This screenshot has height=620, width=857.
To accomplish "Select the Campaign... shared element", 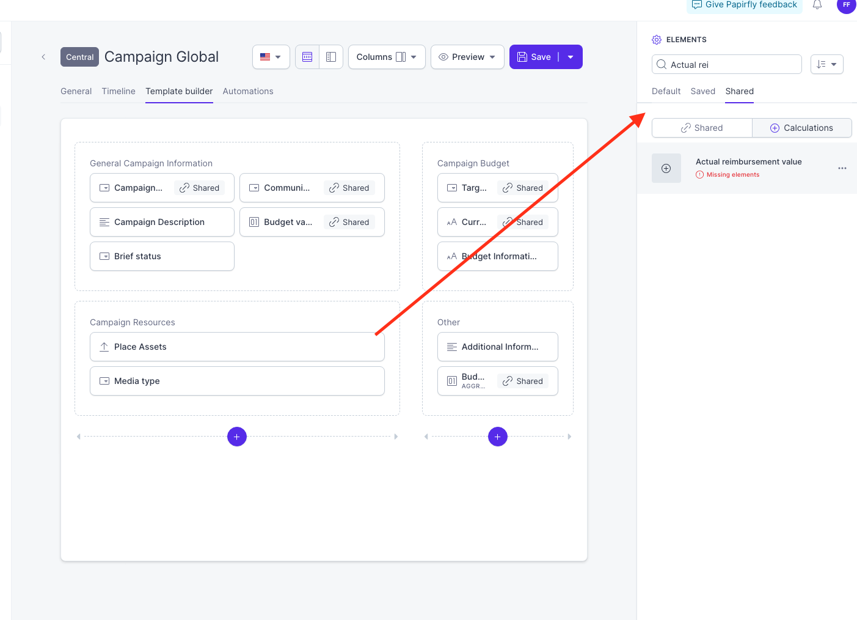I will pyautogui.click(x=162, y=188).
